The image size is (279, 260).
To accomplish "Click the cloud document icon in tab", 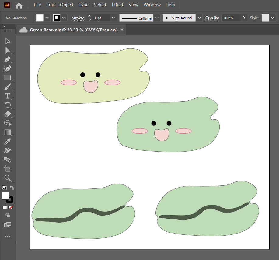I will [23, 30].
